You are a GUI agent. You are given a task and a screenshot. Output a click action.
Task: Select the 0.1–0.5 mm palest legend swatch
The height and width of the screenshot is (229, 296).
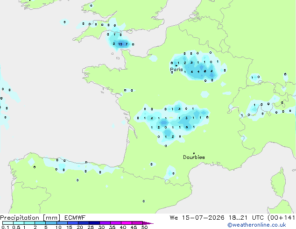pyautogui.click(x=8, y=223)
